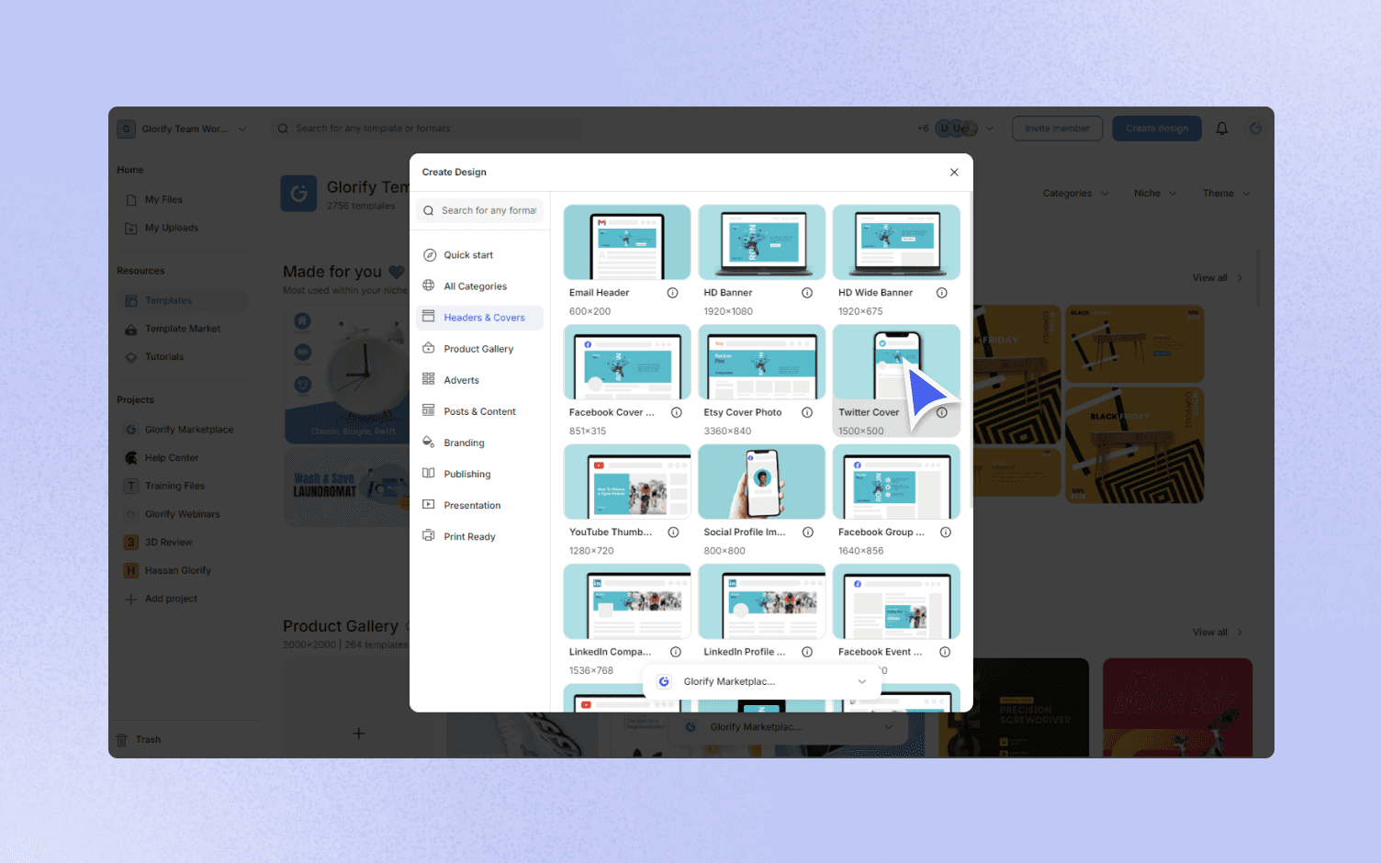1381x863 pixels.
Task: Click the Branding paint icon
Action: [429, 442]
